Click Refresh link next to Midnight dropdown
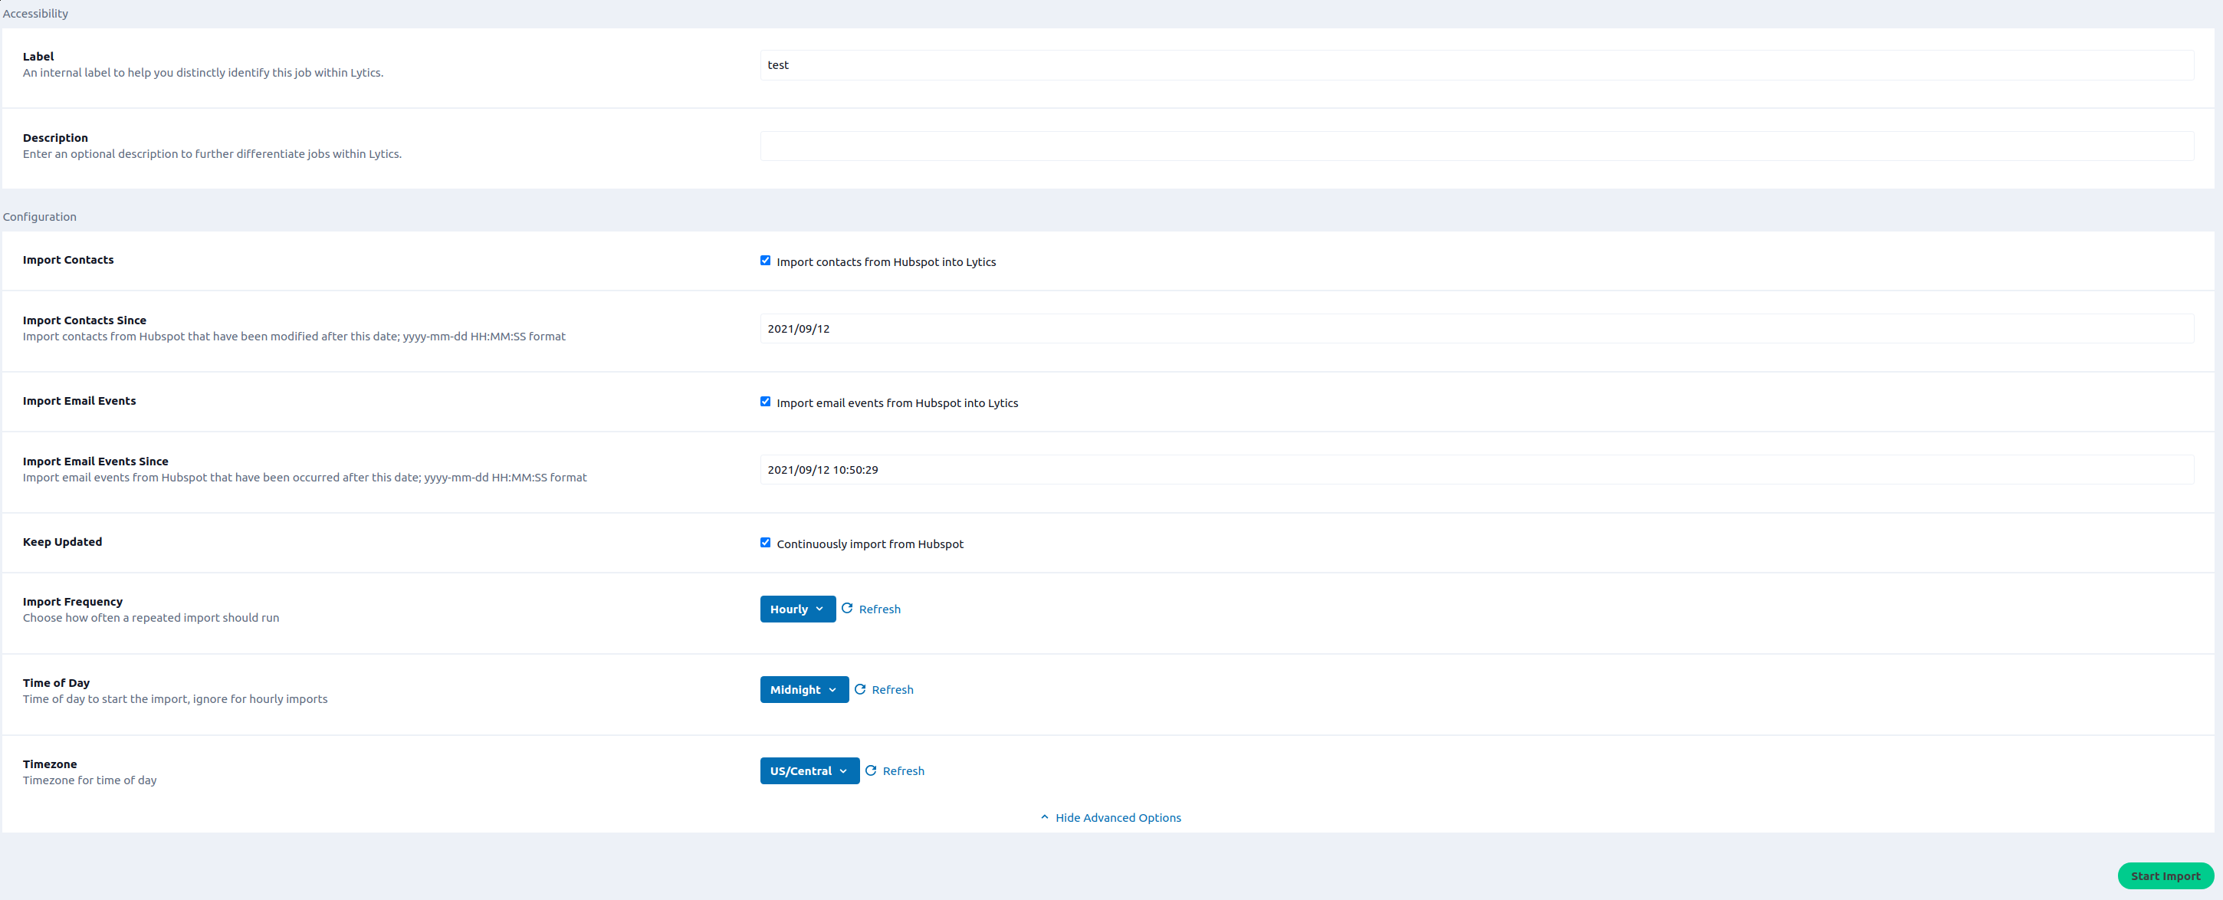2223x900 pixels. pos(892,689)
